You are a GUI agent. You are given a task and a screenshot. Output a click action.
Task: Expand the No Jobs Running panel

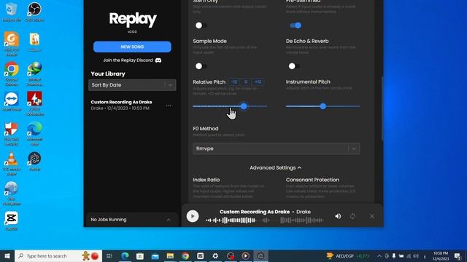click(x=132, y=220)
